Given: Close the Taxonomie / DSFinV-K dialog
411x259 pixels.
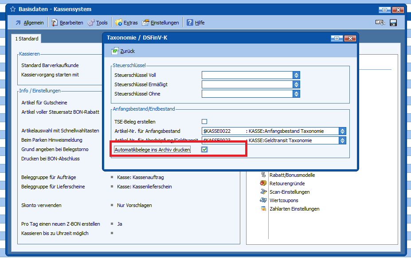Looking at the screenshot, I should point(350,38).
